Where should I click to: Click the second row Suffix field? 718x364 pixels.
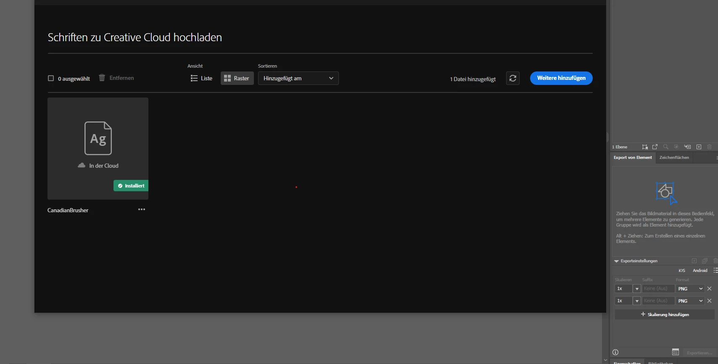658,301
